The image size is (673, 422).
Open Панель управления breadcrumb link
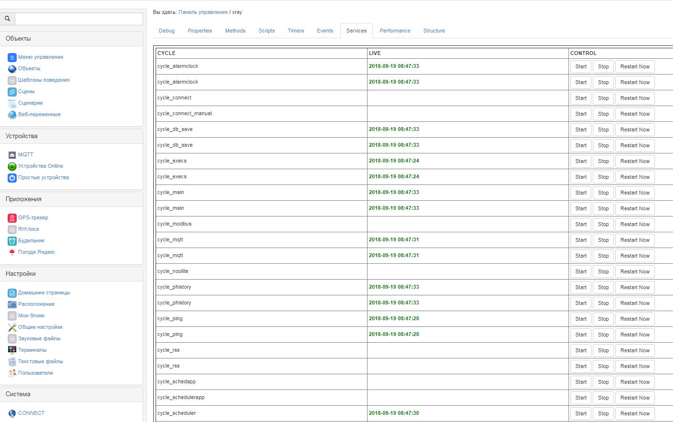pos(203,12)
